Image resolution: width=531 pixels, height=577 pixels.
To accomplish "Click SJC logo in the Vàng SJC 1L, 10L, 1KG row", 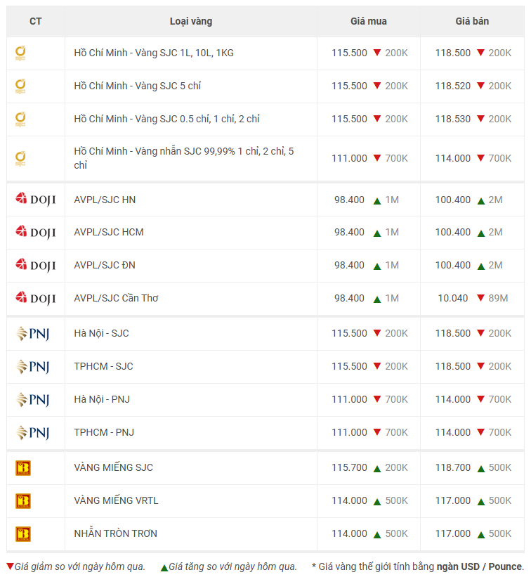I will point(20,53).
